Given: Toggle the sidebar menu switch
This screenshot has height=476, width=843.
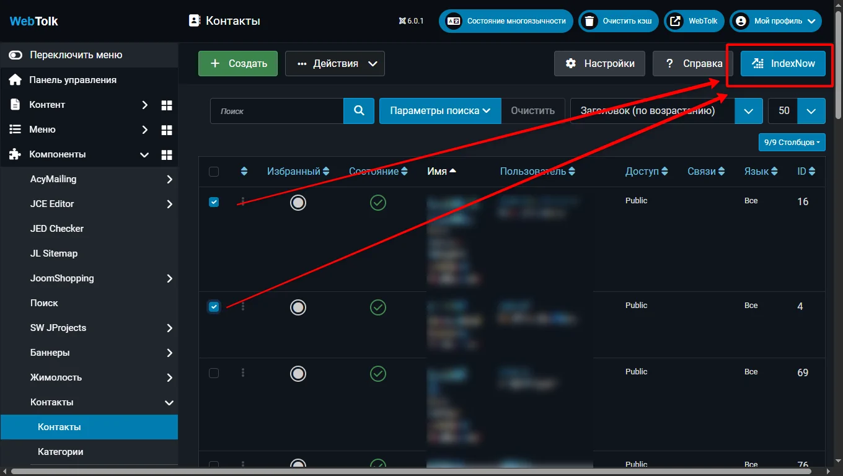Looking at the screenshot, I should point(15,55).
